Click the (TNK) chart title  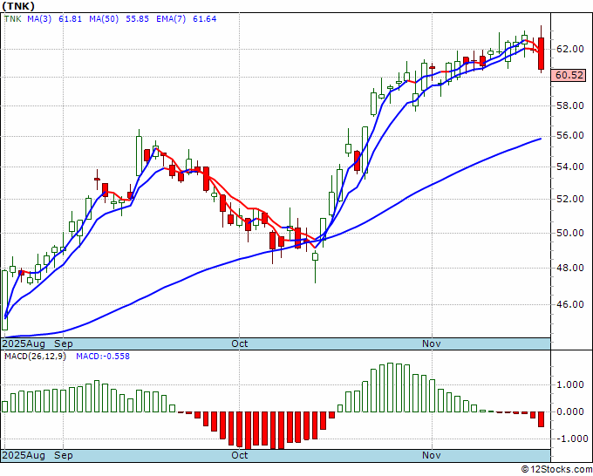18,6
